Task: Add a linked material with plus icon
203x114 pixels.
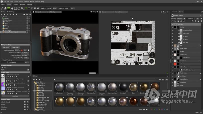Action: coord(5,68)
